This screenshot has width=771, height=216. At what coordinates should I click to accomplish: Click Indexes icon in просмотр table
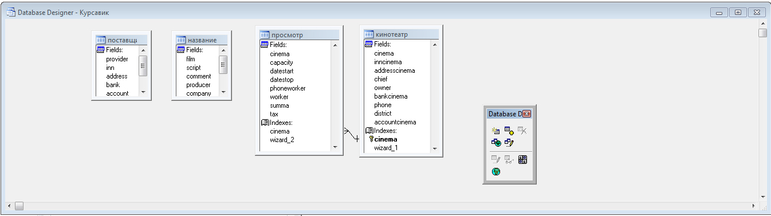point(265,123)
